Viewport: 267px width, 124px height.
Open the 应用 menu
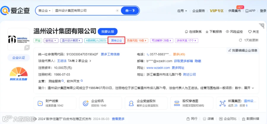(x=182, y=11)
